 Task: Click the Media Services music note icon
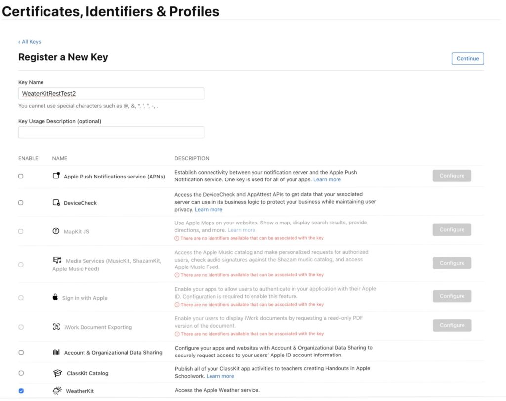[x=57, y=260]
